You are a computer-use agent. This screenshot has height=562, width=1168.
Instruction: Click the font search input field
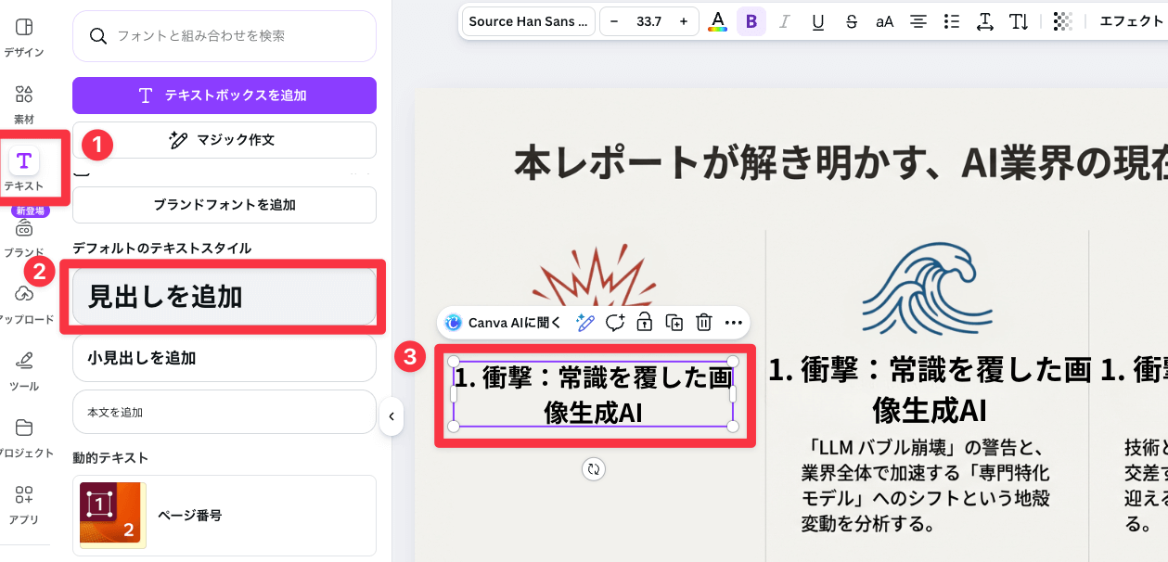point(224,36)
